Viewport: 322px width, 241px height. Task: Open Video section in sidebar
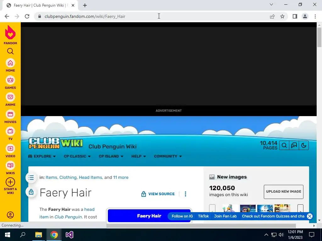pyautogui.click(x=10, y=151)
